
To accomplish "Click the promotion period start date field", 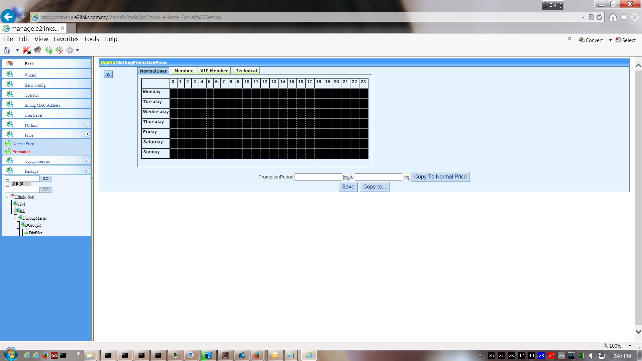I will (x=318, y=177).
